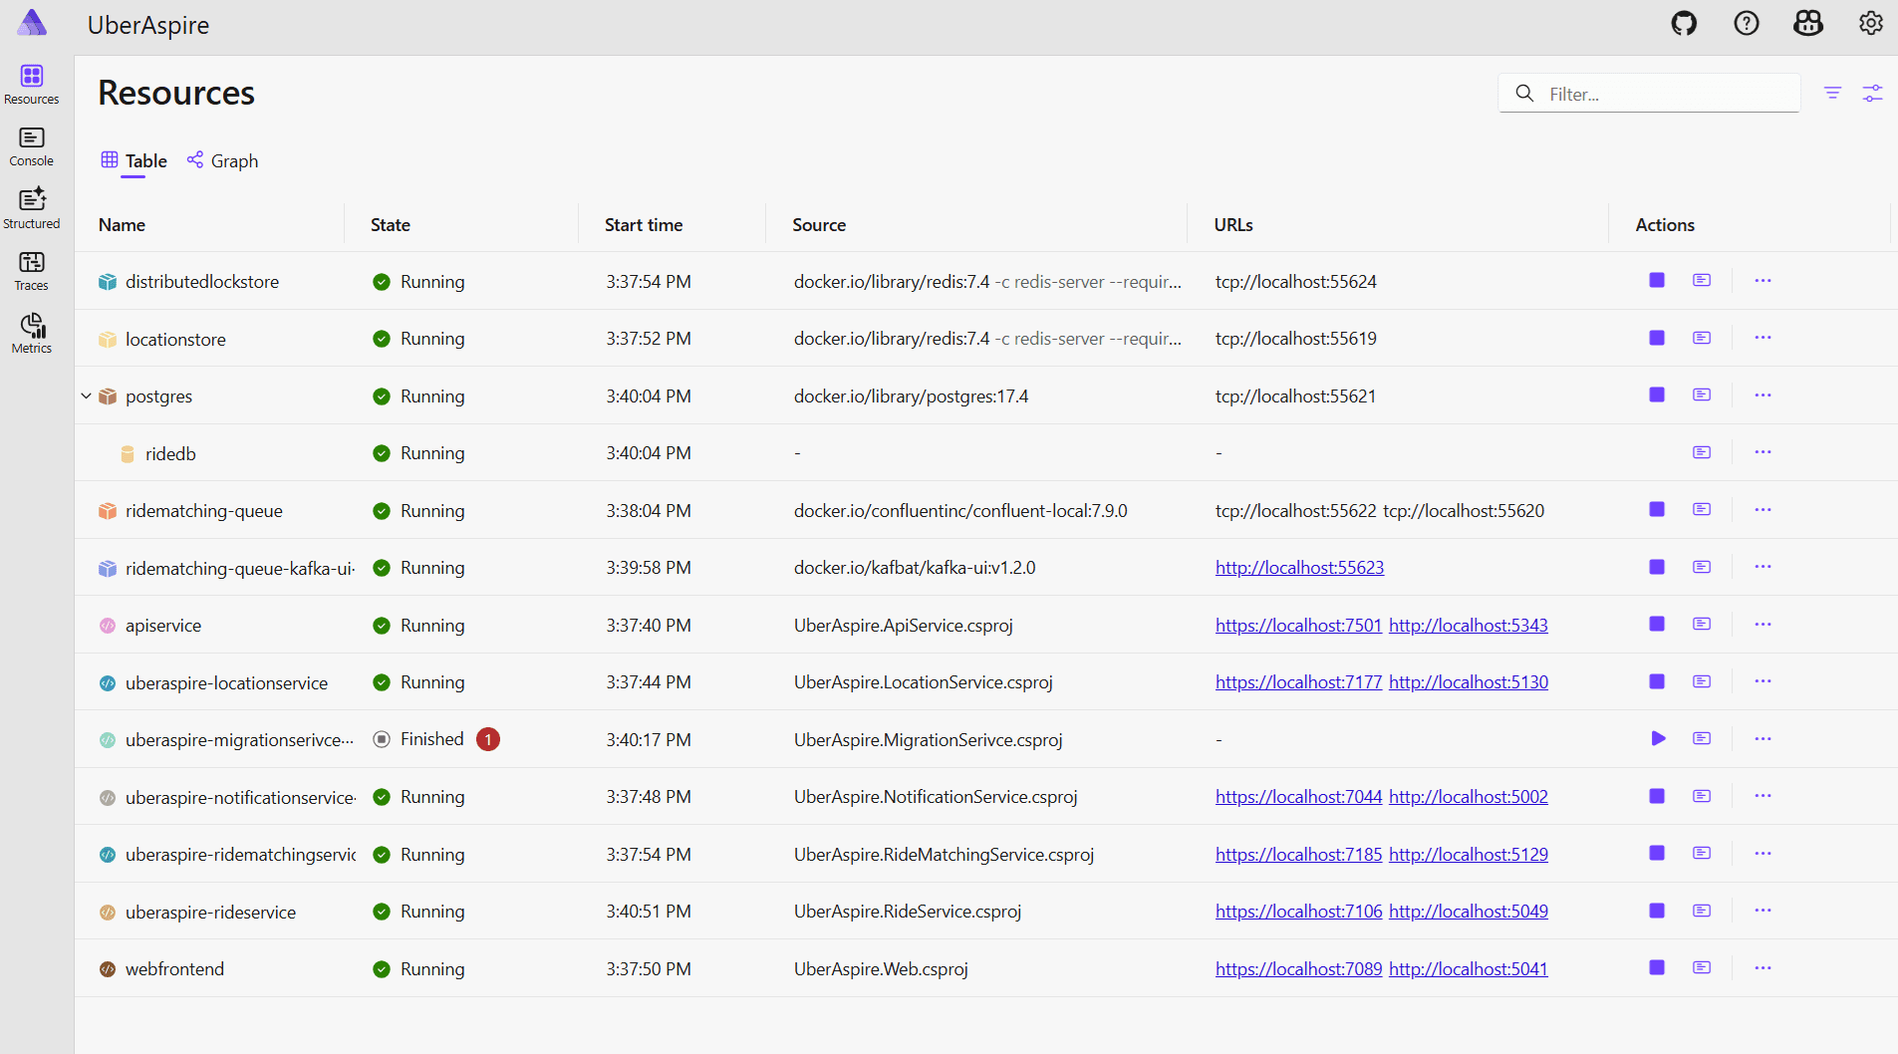Stop the apiservice resource
Viewport: 1898px width, 1054px height.
[1657, 625]
